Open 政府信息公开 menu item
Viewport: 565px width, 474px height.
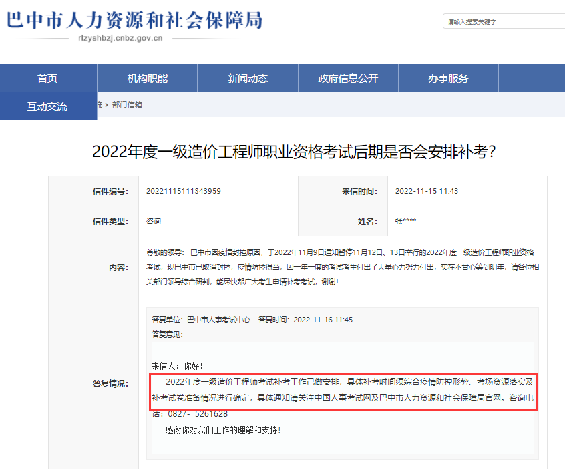(x=348, y=78)
